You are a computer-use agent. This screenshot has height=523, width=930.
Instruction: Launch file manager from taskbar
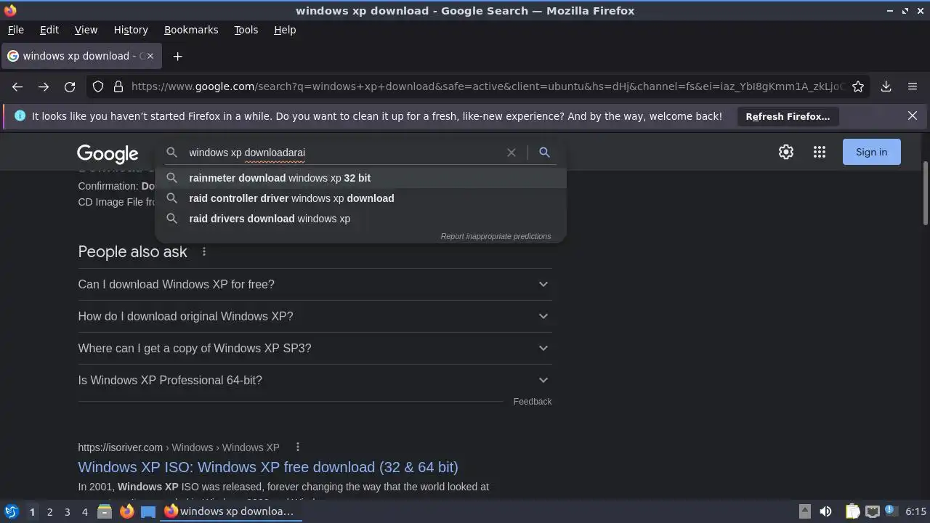pos(105,511)
